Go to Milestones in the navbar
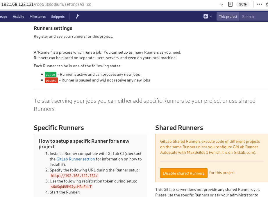Screen dimensions: 268x197 tap(38, 17)
